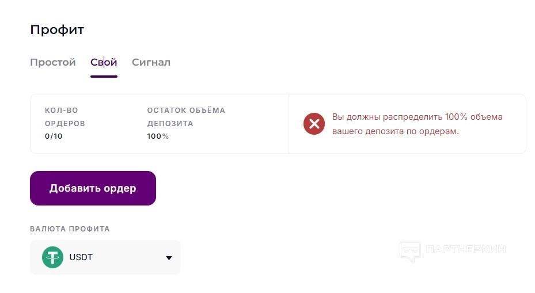
Task: Click the Валюта профита field label
Action: pos(70,229)
